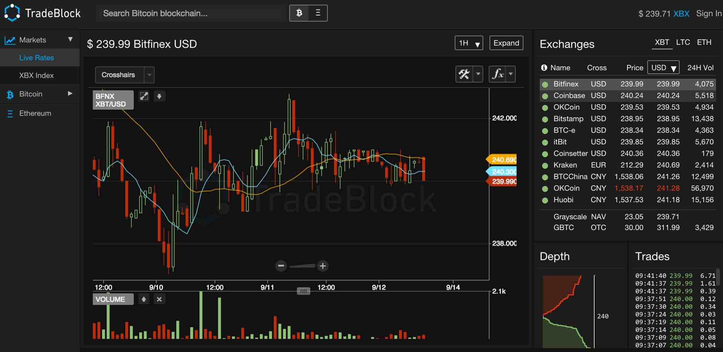Click the red 239.990 price marker
This screenshot has width=723, height=352.
click(x=502, y=181)
